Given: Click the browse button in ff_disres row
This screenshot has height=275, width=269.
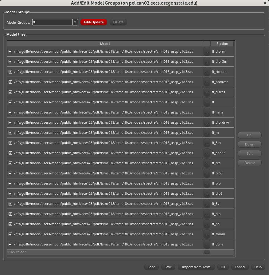Looking at the screenshot, I should [207, 92].
